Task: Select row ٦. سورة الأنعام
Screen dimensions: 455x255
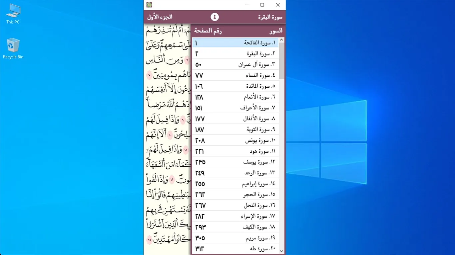Action: [x=235, y=97]
